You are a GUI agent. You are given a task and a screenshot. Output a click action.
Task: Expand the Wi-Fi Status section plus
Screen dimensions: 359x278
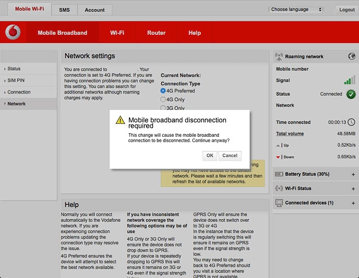[x=353, y=188]
